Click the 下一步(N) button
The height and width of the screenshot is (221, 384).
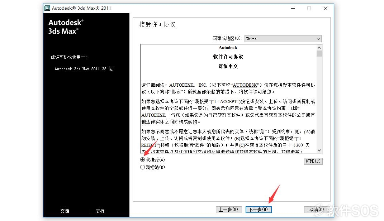pos(259,210)
